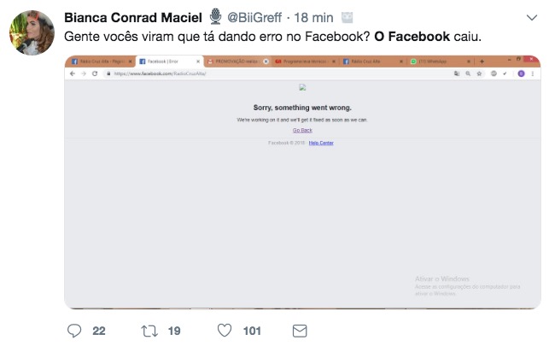The width and height of the screenshot is (549, 346).
Task: Open the tweet options chevron menu
Action: click(531, 17)
